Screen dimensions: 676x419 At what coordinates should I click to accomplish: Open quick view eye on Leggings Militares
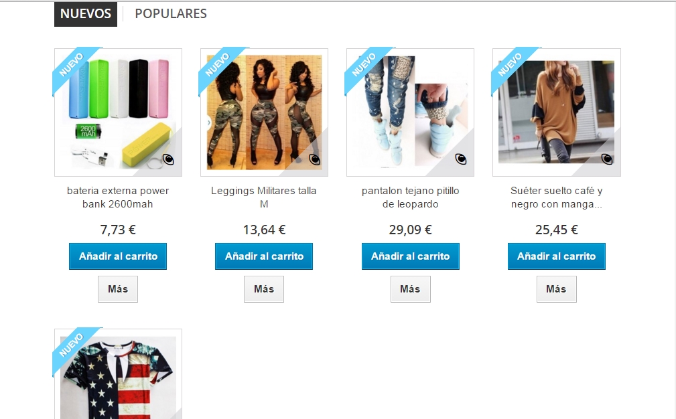(315, 160)
